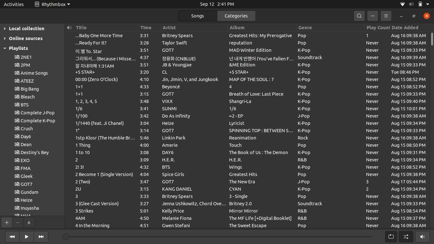Click the playback position slider
434x244 pixels.
click(x=218, y=237)
